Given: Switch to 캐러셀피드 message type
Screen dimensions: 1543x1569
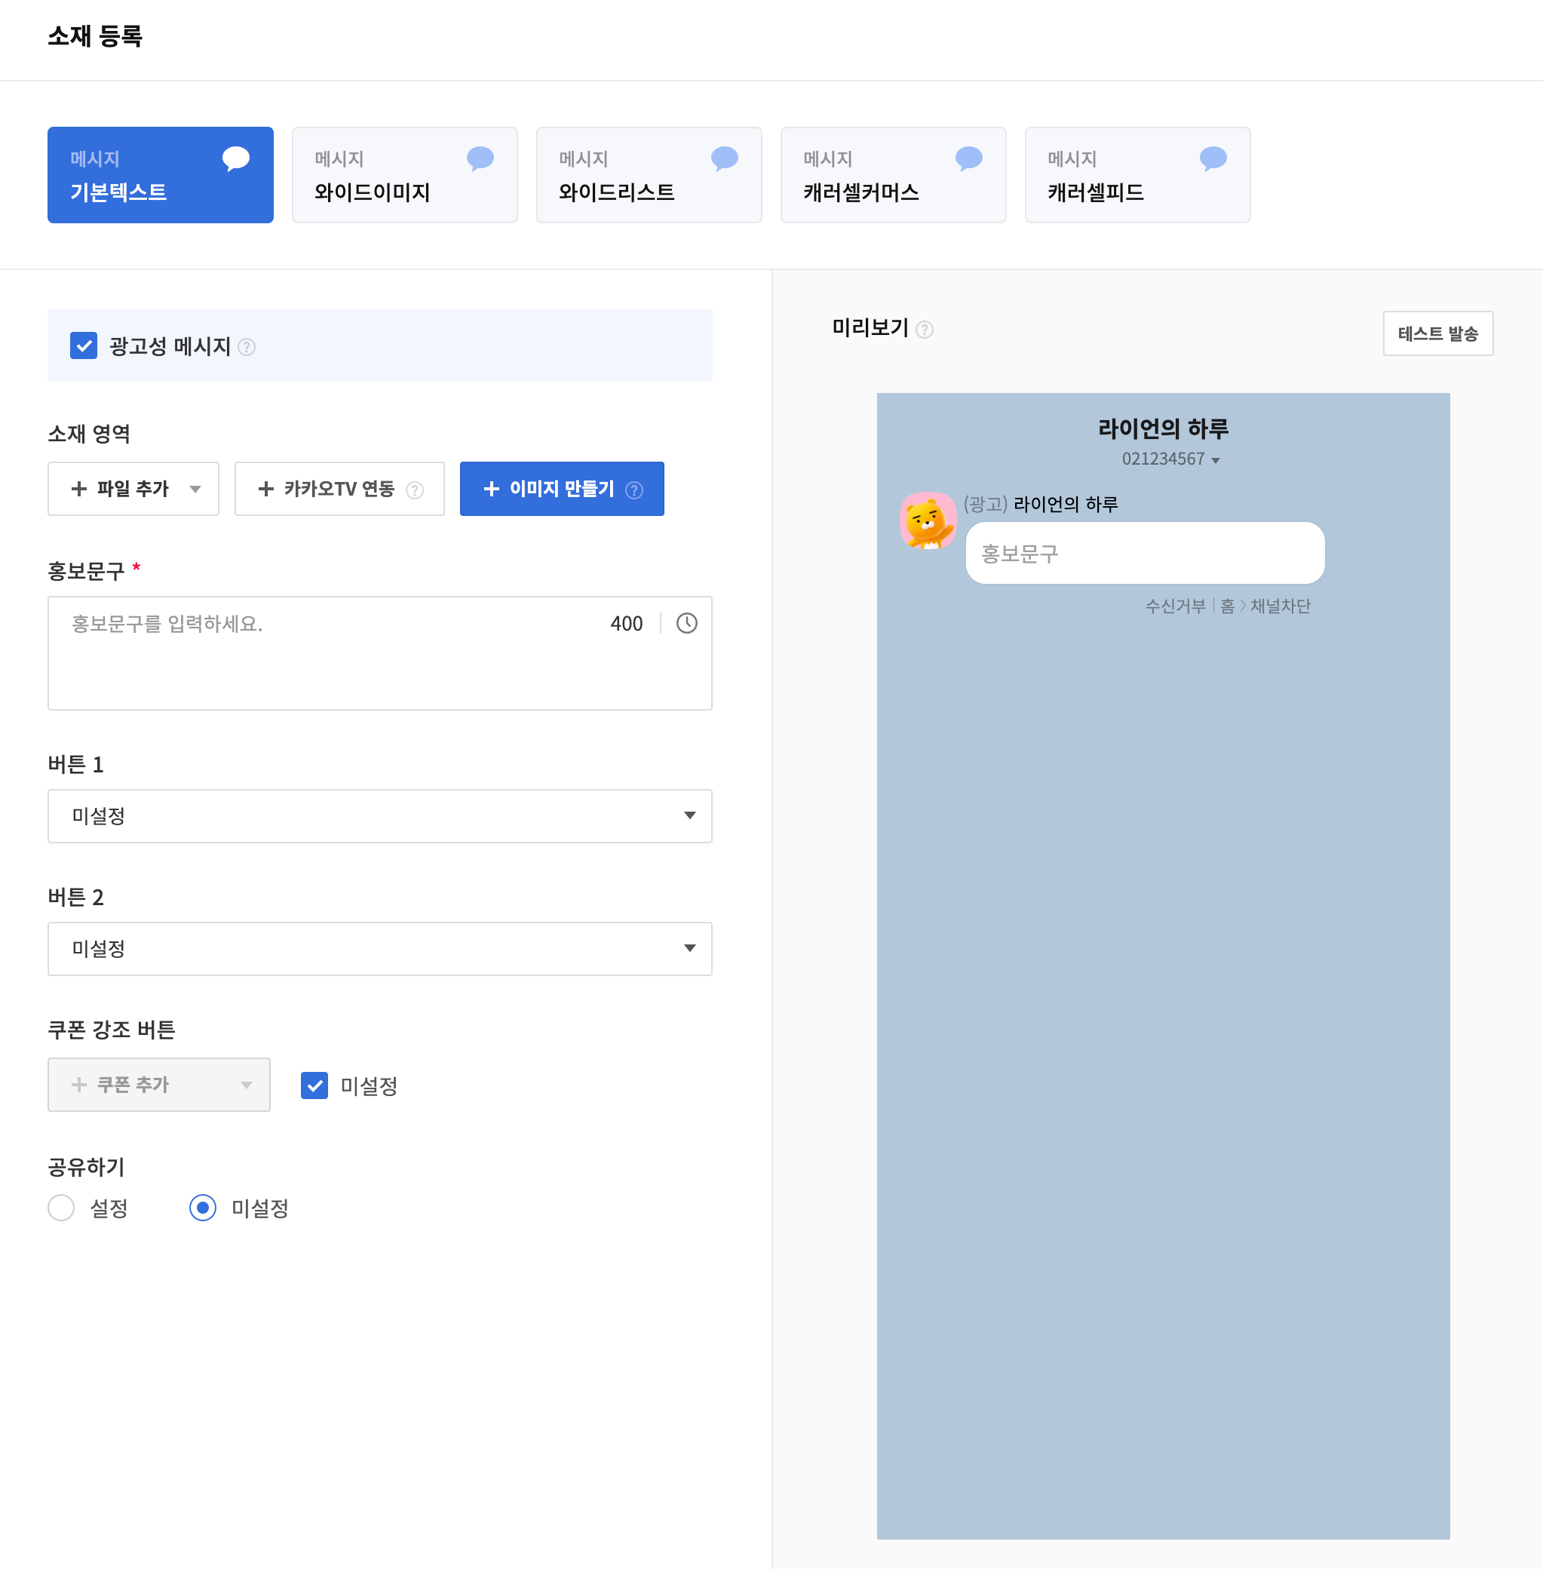Looking at the screenshot, I should point(1138,175).
